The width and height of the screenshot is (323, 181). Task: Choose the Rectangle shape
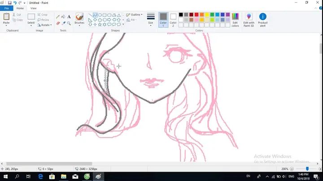point(105,15)
